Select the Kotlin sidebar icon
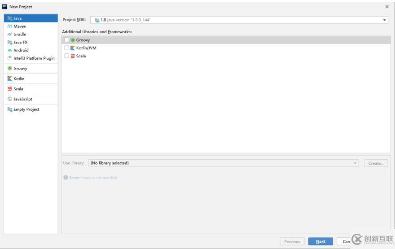Viewport: 395px width, 249px height. [x=10, y=79]
